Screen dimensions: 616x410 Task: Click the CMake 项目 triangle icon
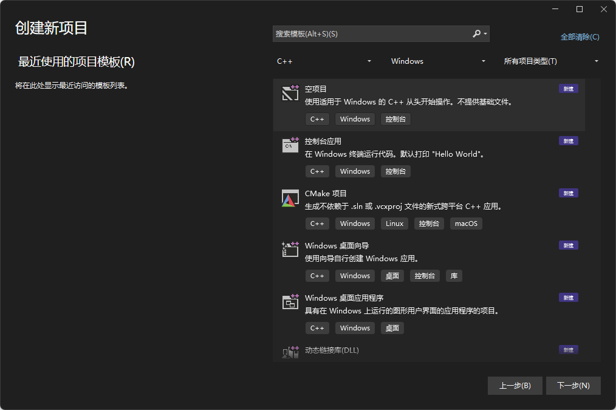[x=290, y=198]
